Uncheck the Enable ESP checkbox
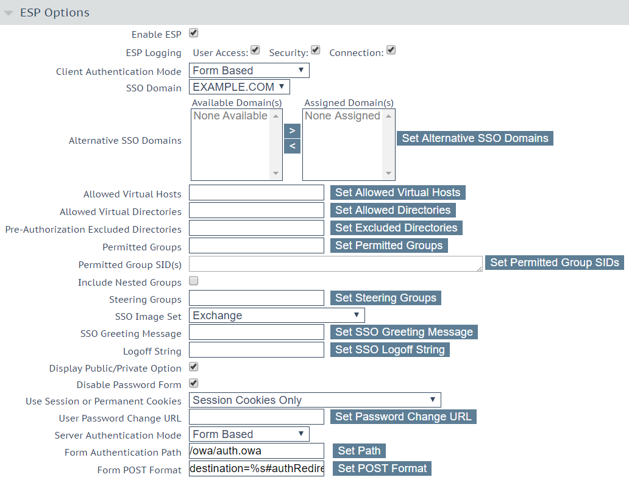The height and width of the screenshot is (477, 629). [193, 34]
